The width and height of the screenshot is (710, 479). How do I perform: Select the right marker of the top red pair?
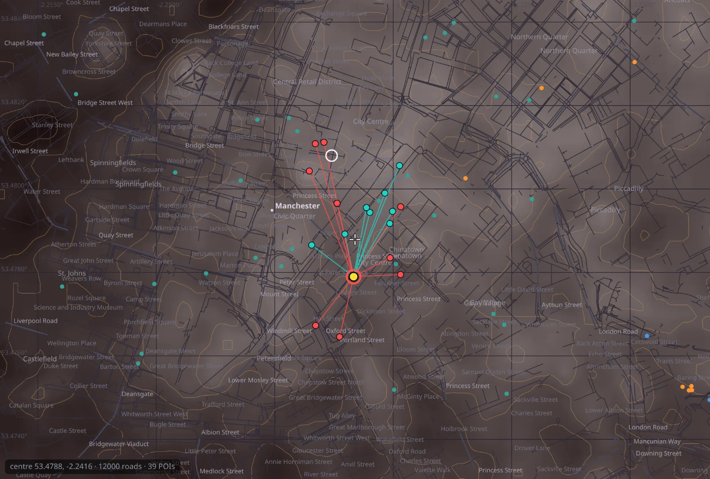pos(324,142)
